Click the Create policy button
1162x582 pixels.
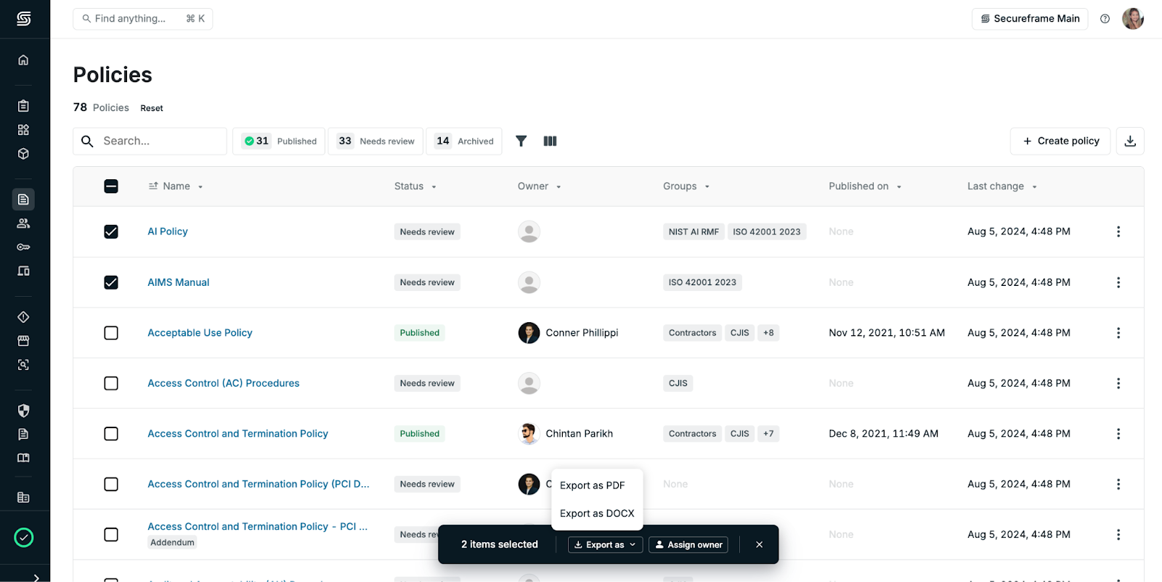[1060, 141]
